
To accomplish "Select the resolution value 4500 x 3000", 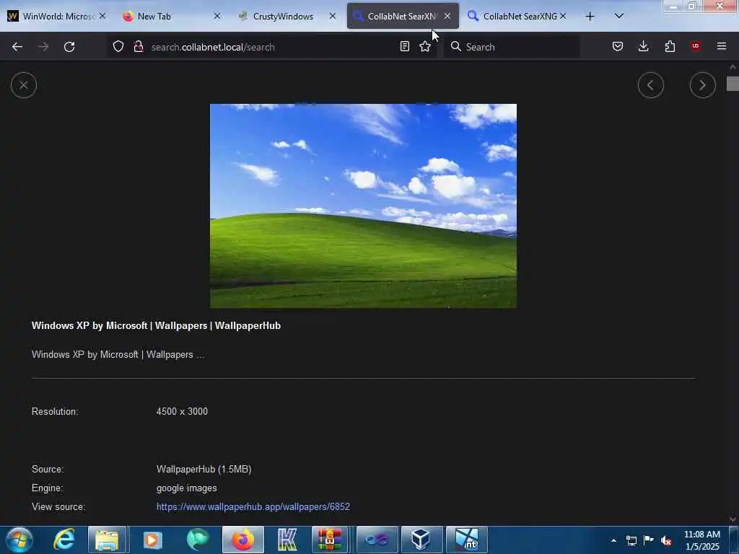I will click(182, 411).
